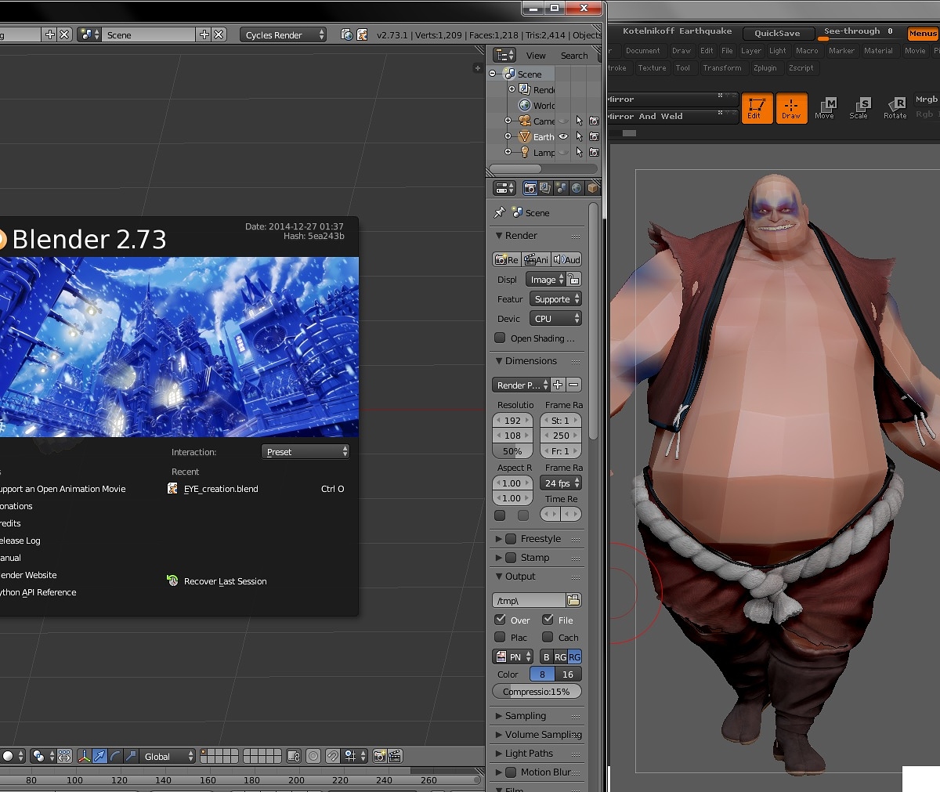Screen dimensions: 940x792
Task: Open the outliner View menu
Action: point(536,56)
